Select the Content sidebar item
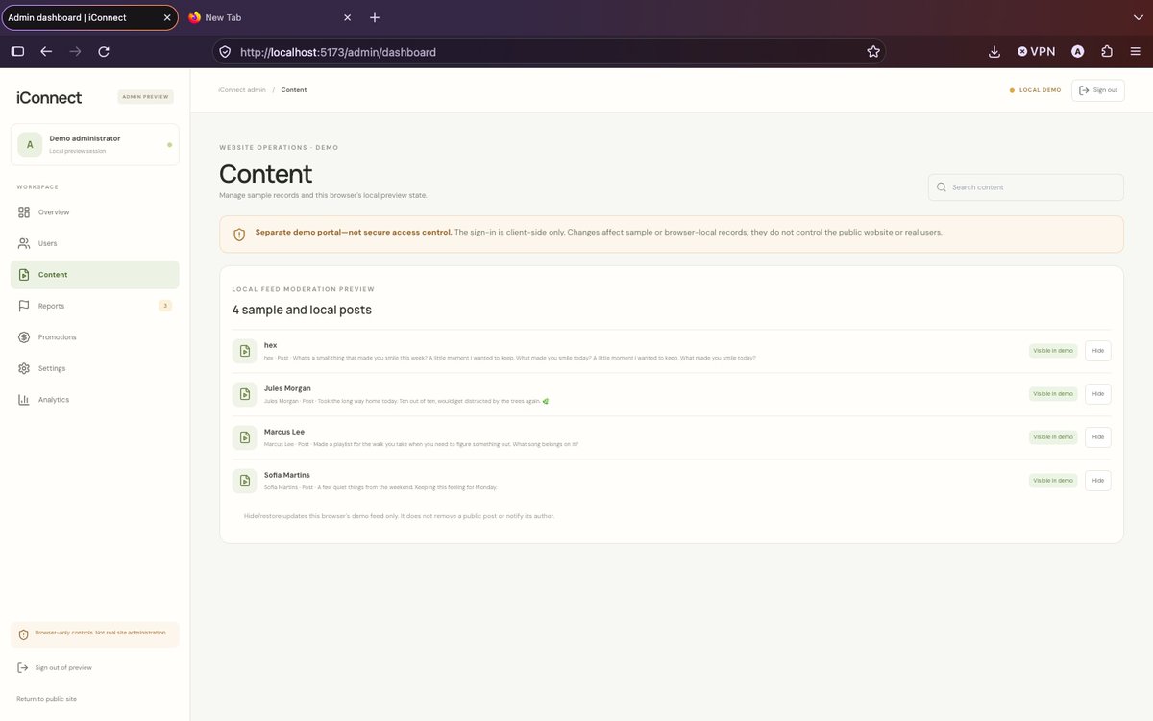1153x721 pixels. [x=94, y=275]
